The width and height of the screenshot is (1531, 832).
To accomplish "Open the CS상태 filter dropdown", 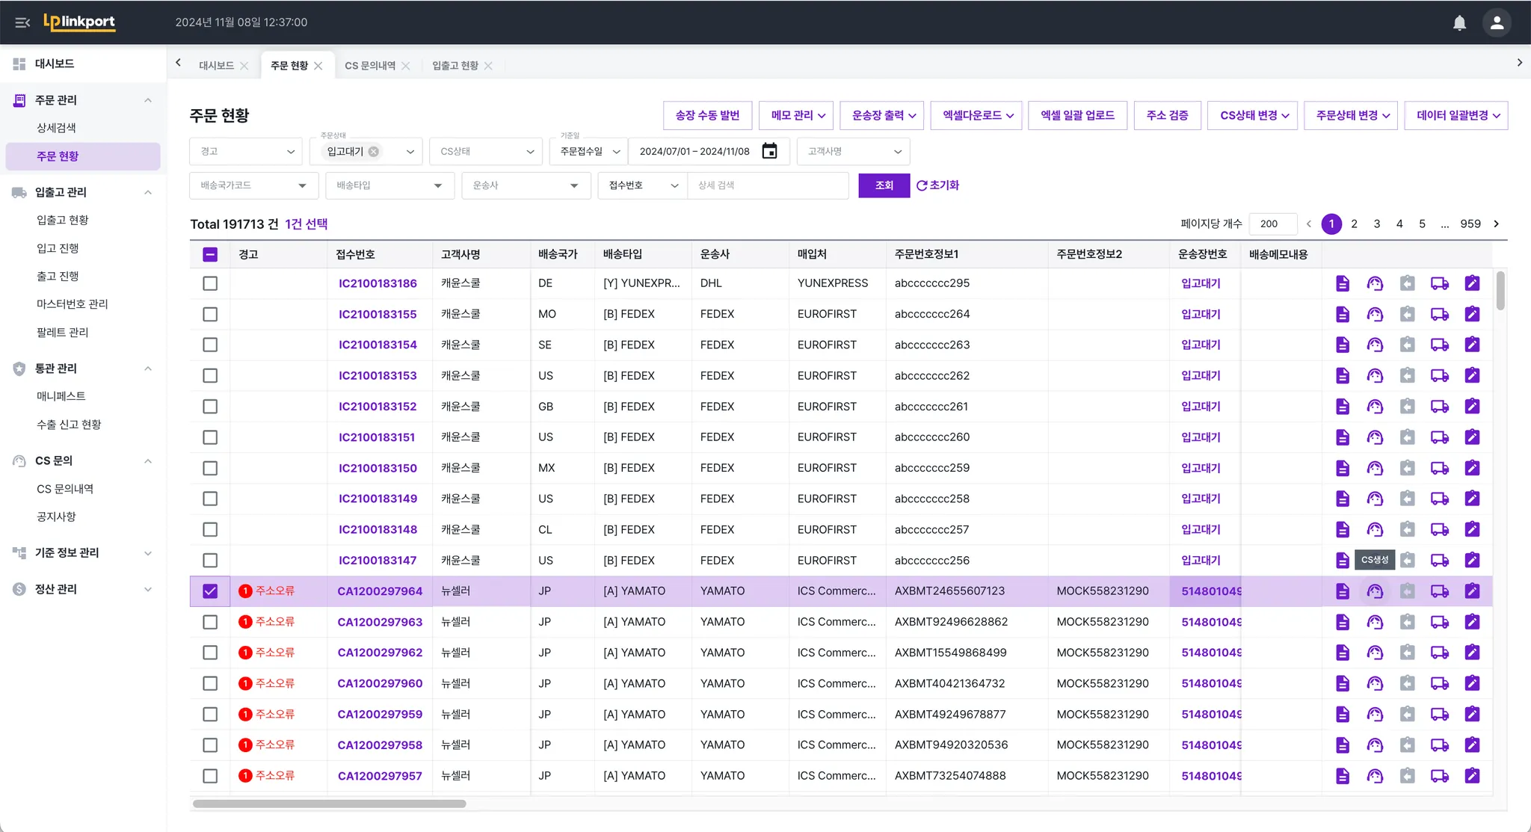I will pos(486,151).
